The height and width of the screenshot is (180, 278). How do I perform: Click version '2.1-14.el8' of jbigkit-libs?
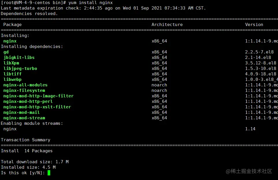pyautogui.click(x=258, y=57)
